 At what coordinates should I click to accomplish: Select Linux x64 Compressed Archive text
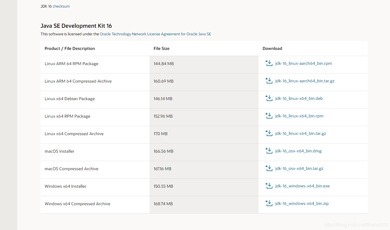74,134
